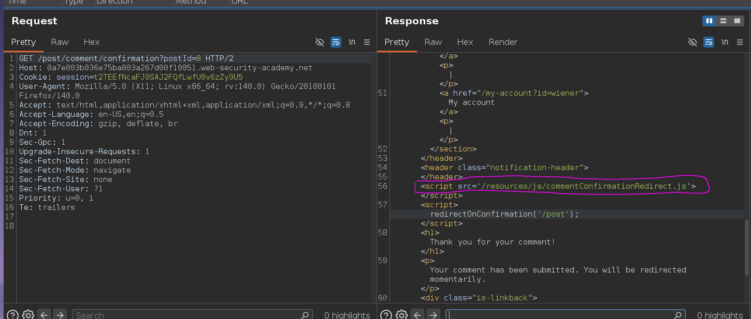Toggle line wrap icon in Response panel

(x=709, y=42)
